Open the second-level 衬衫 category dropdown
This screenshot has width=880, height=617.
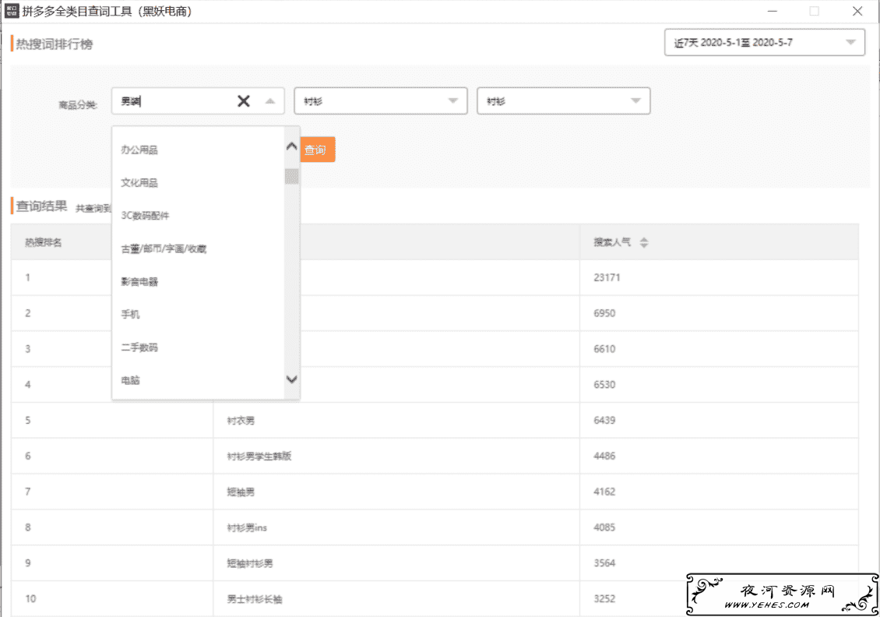click(x=381, y=101)
